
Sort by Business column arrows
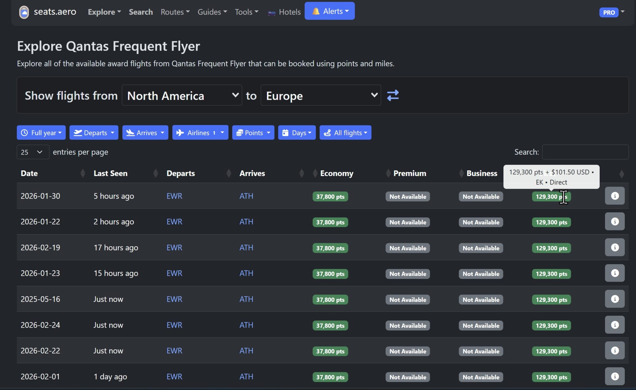tap(461, 173)
